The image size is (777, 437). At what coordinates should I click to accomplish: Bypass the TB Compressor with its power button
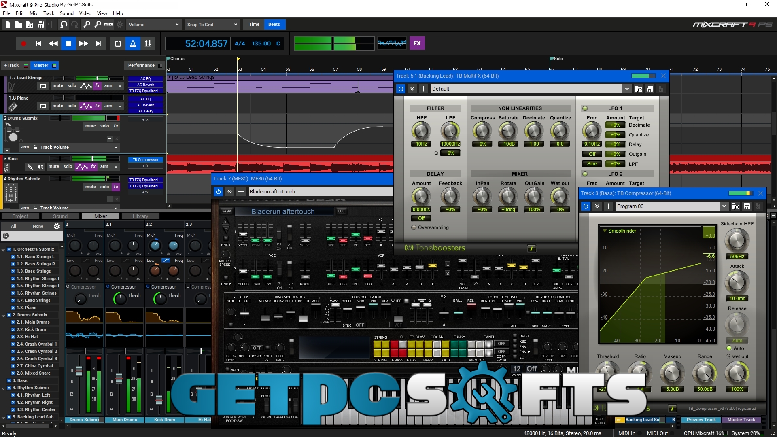tap(585, 206)
